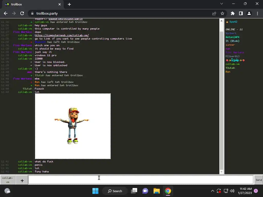This screenshot has height=197, width=263.
Task: Open the Chat app on the taskbar
Action: pyautogui.click(x=145, y=191)
